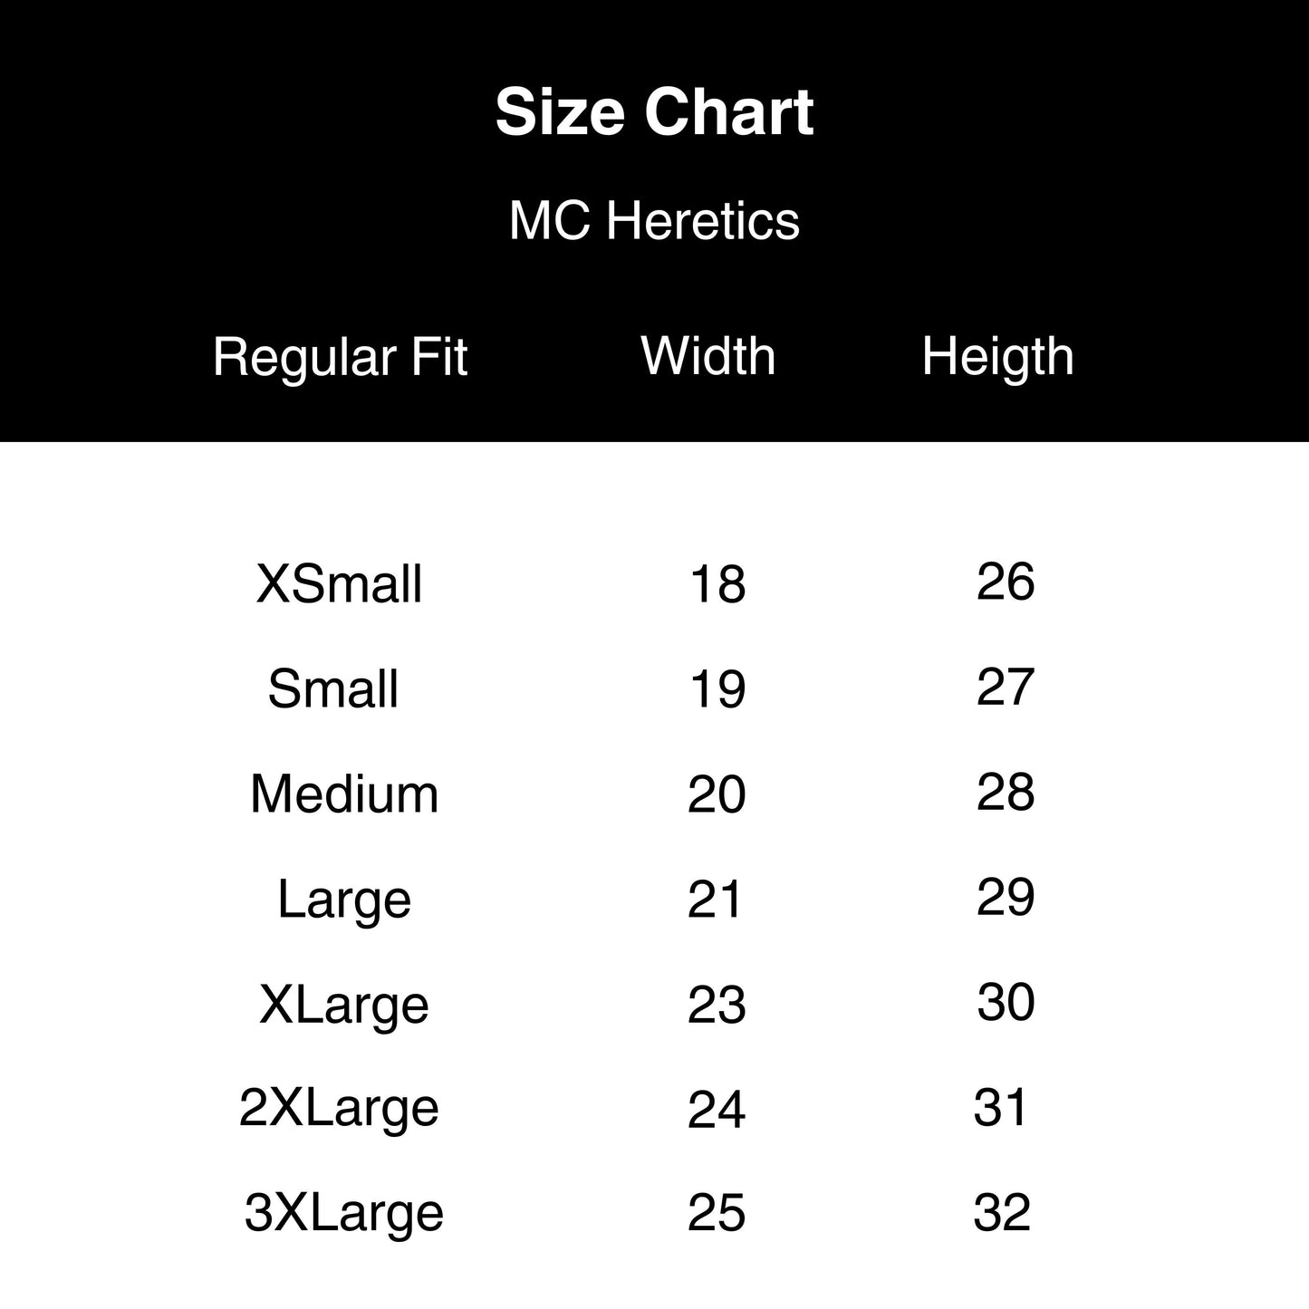Viewport: 1309px width, 1309px height.
Task: Click the Regular Fit column header
Action: coord(340,356)
